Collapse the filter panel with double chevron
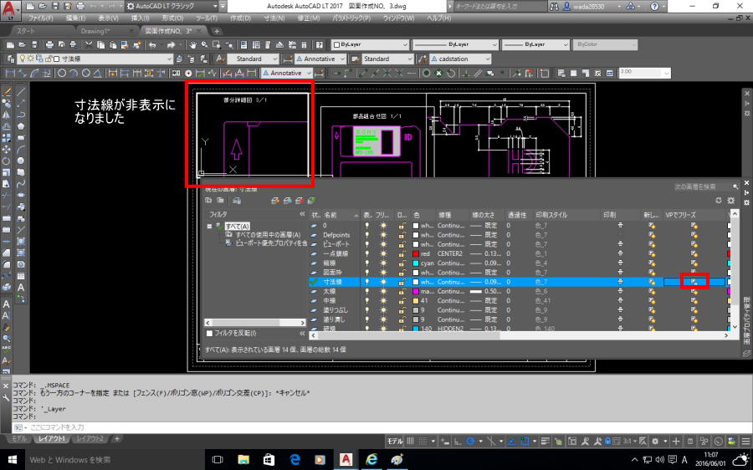 [x=302, y=215]
